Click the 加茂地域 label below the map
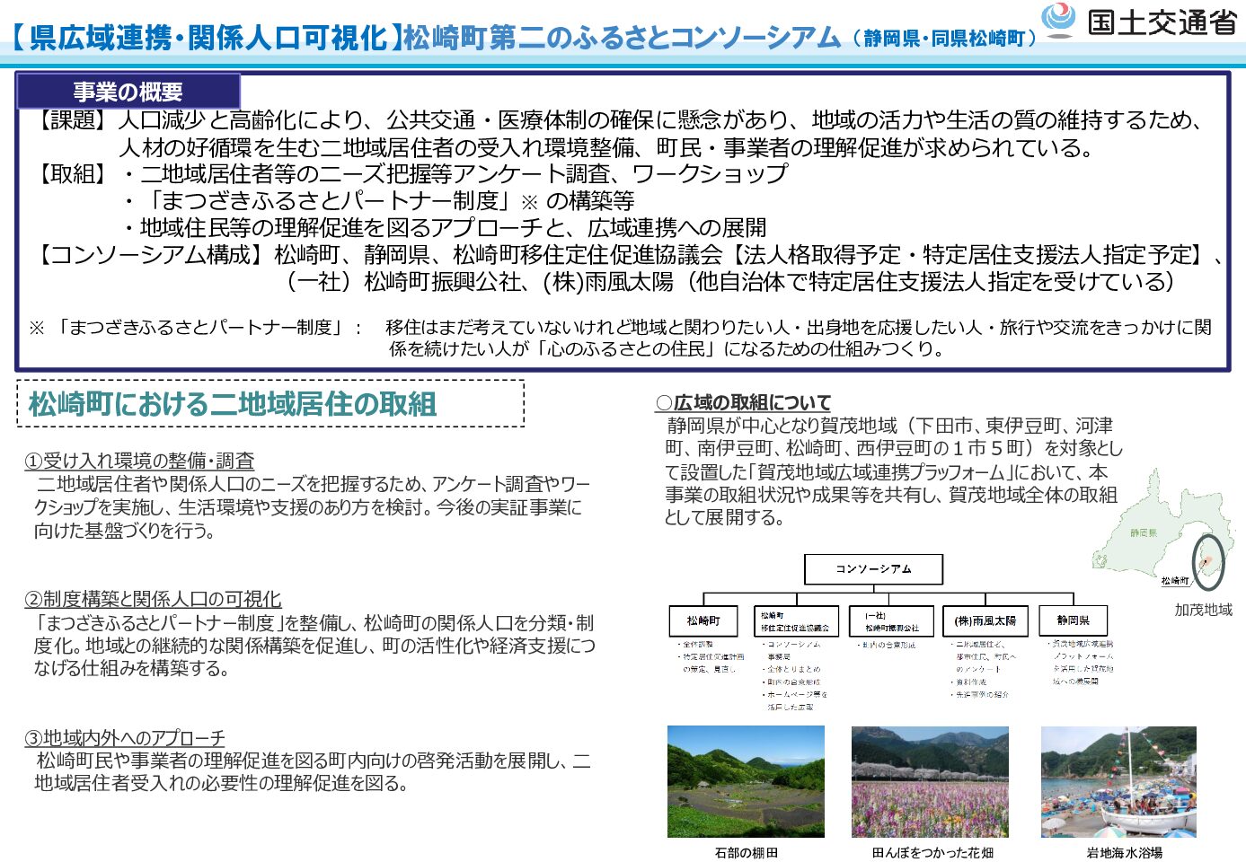Screen dimensions: 1246x862 [1203, 610]
